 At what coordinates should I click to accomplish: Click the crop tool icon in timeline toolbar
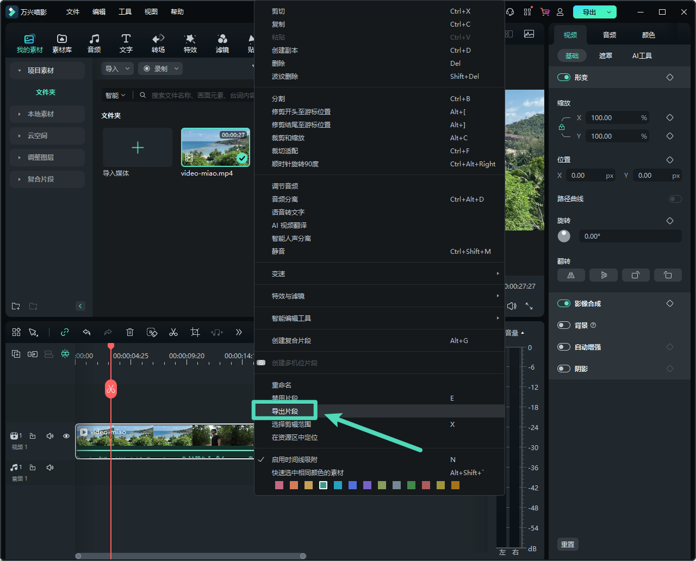(195, 332)
